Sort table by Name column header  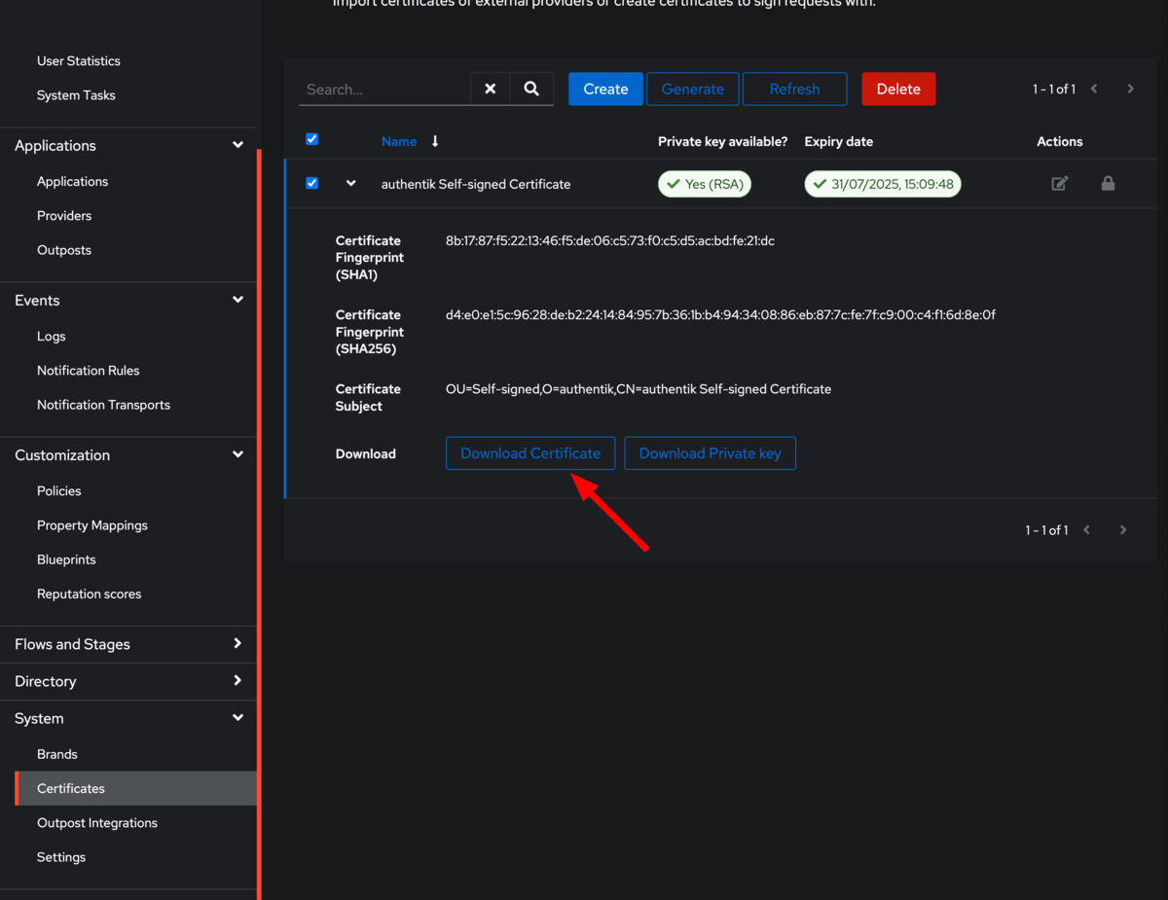coord(399,141)
